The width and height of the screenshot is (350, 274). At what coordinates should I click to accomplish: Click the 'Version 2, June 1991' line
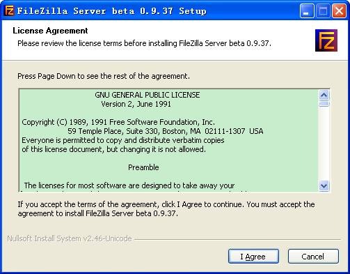[136, 104]
